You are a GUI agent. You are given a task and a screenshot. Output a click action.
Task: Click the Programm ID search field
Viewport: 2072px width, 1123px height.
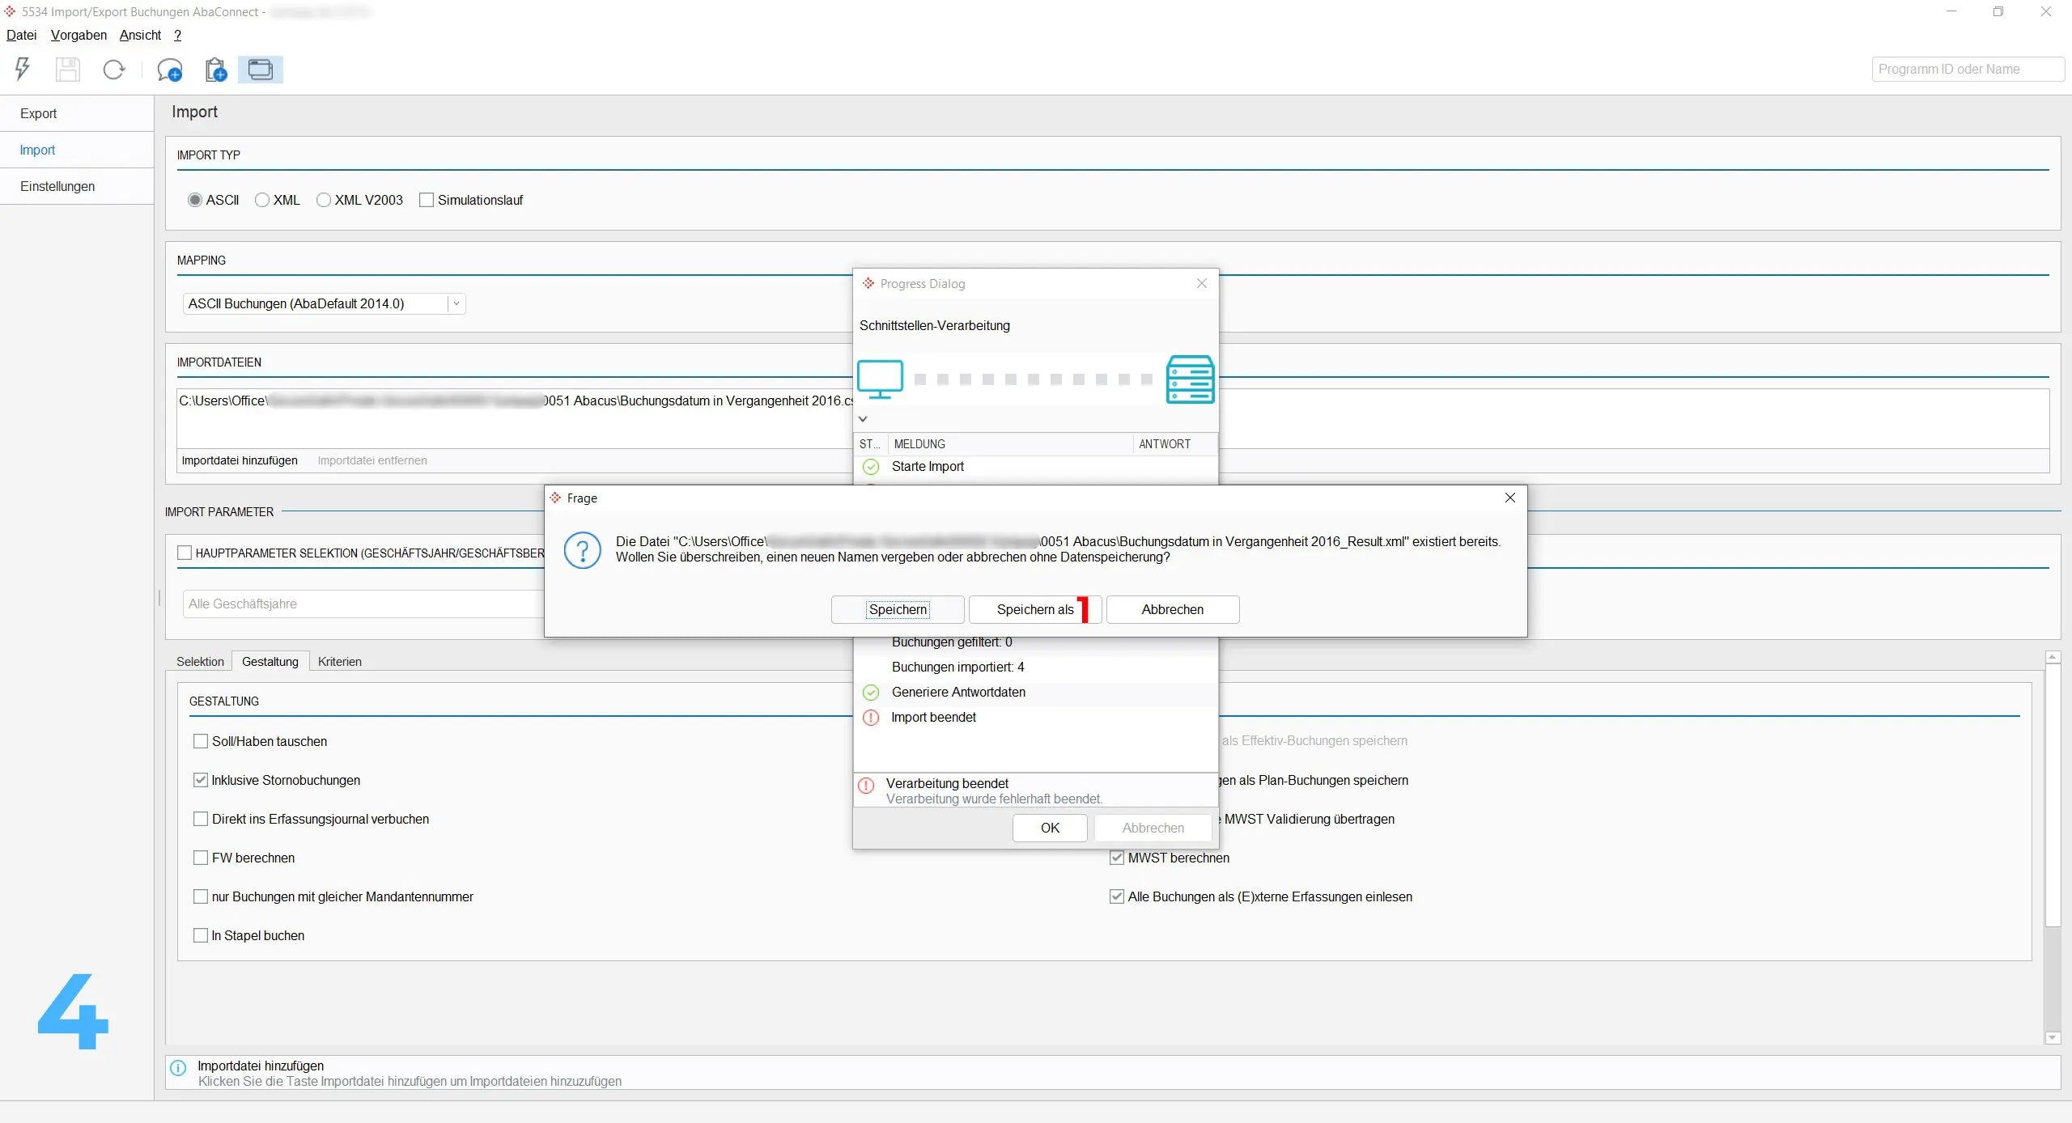point(1967,70)
